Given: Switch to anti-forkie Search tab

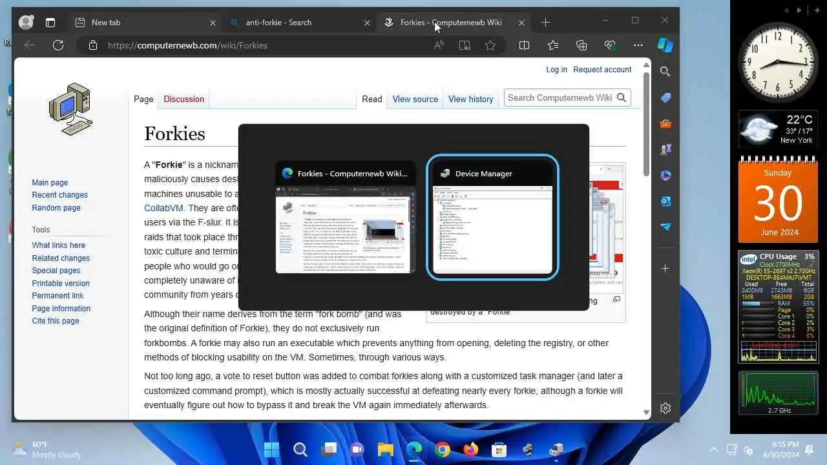Looking at the screenshot, I should [x=301, y=23].
